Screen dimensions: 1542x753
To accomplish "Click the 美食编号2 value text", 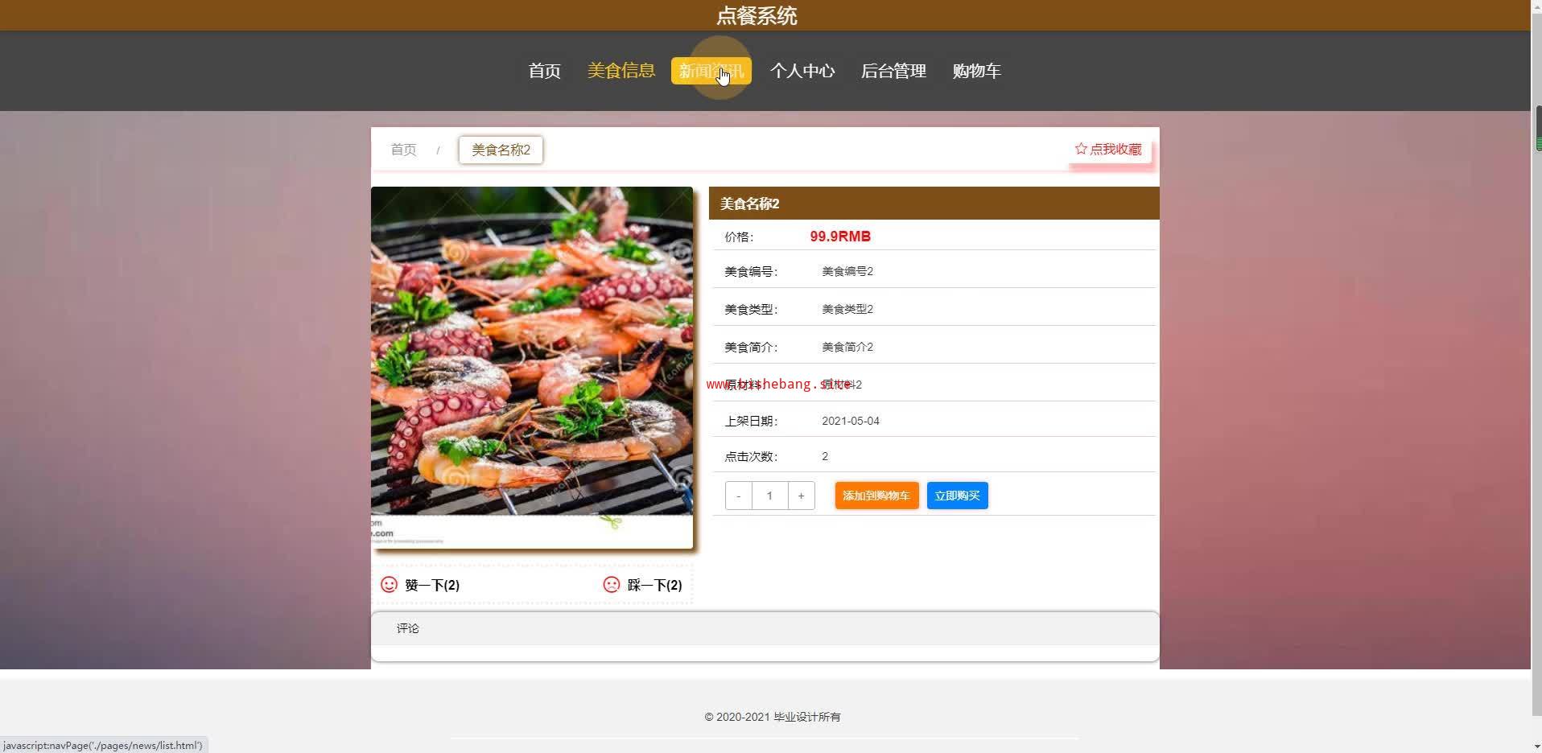I will click(x=847, y=271).
